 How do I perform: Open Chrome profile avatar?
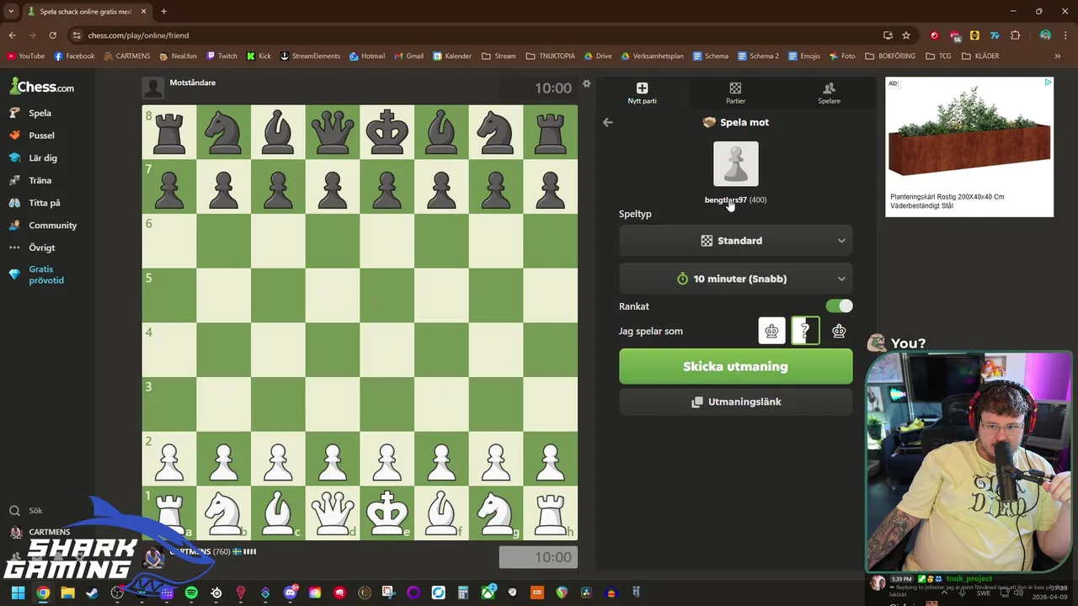point(1045,35)
